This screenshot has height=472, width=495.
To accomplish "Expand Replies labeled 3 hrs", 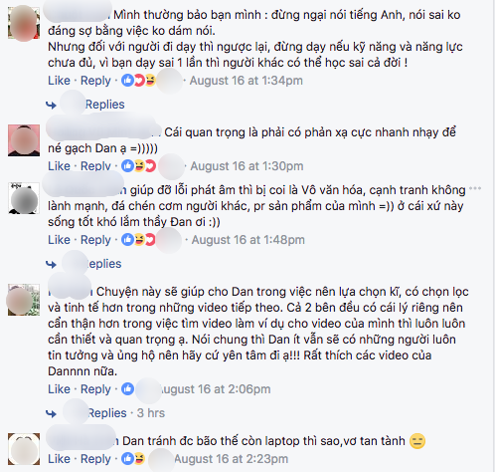I will (107, 413).
